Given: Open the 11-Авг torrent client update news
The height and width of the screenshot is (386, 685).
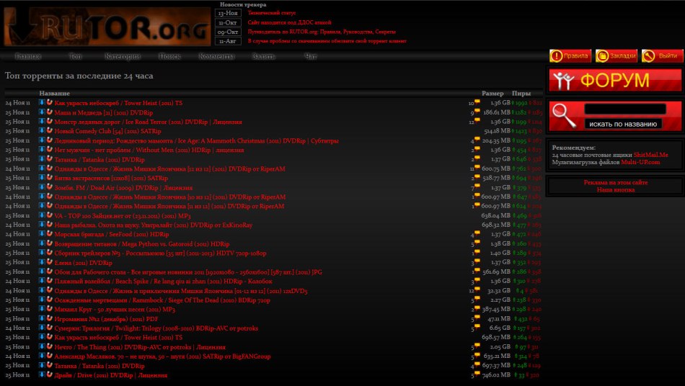Looking at the screenshot, I should pyautogui.click(x=327, y=41).
